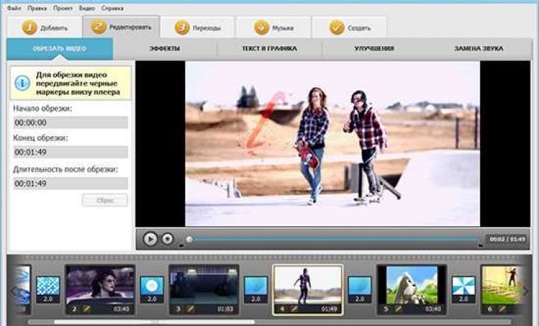This screenshot has width=539, height=326.
Task: Click the Play button under the preview
Action: 150,239
